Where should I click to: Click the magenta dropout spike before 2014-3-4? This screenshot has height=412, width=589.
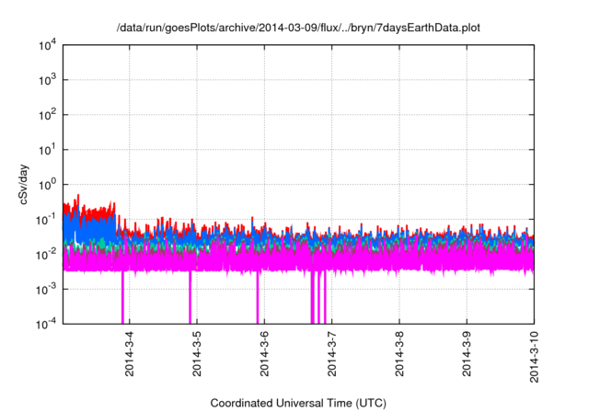122,297
